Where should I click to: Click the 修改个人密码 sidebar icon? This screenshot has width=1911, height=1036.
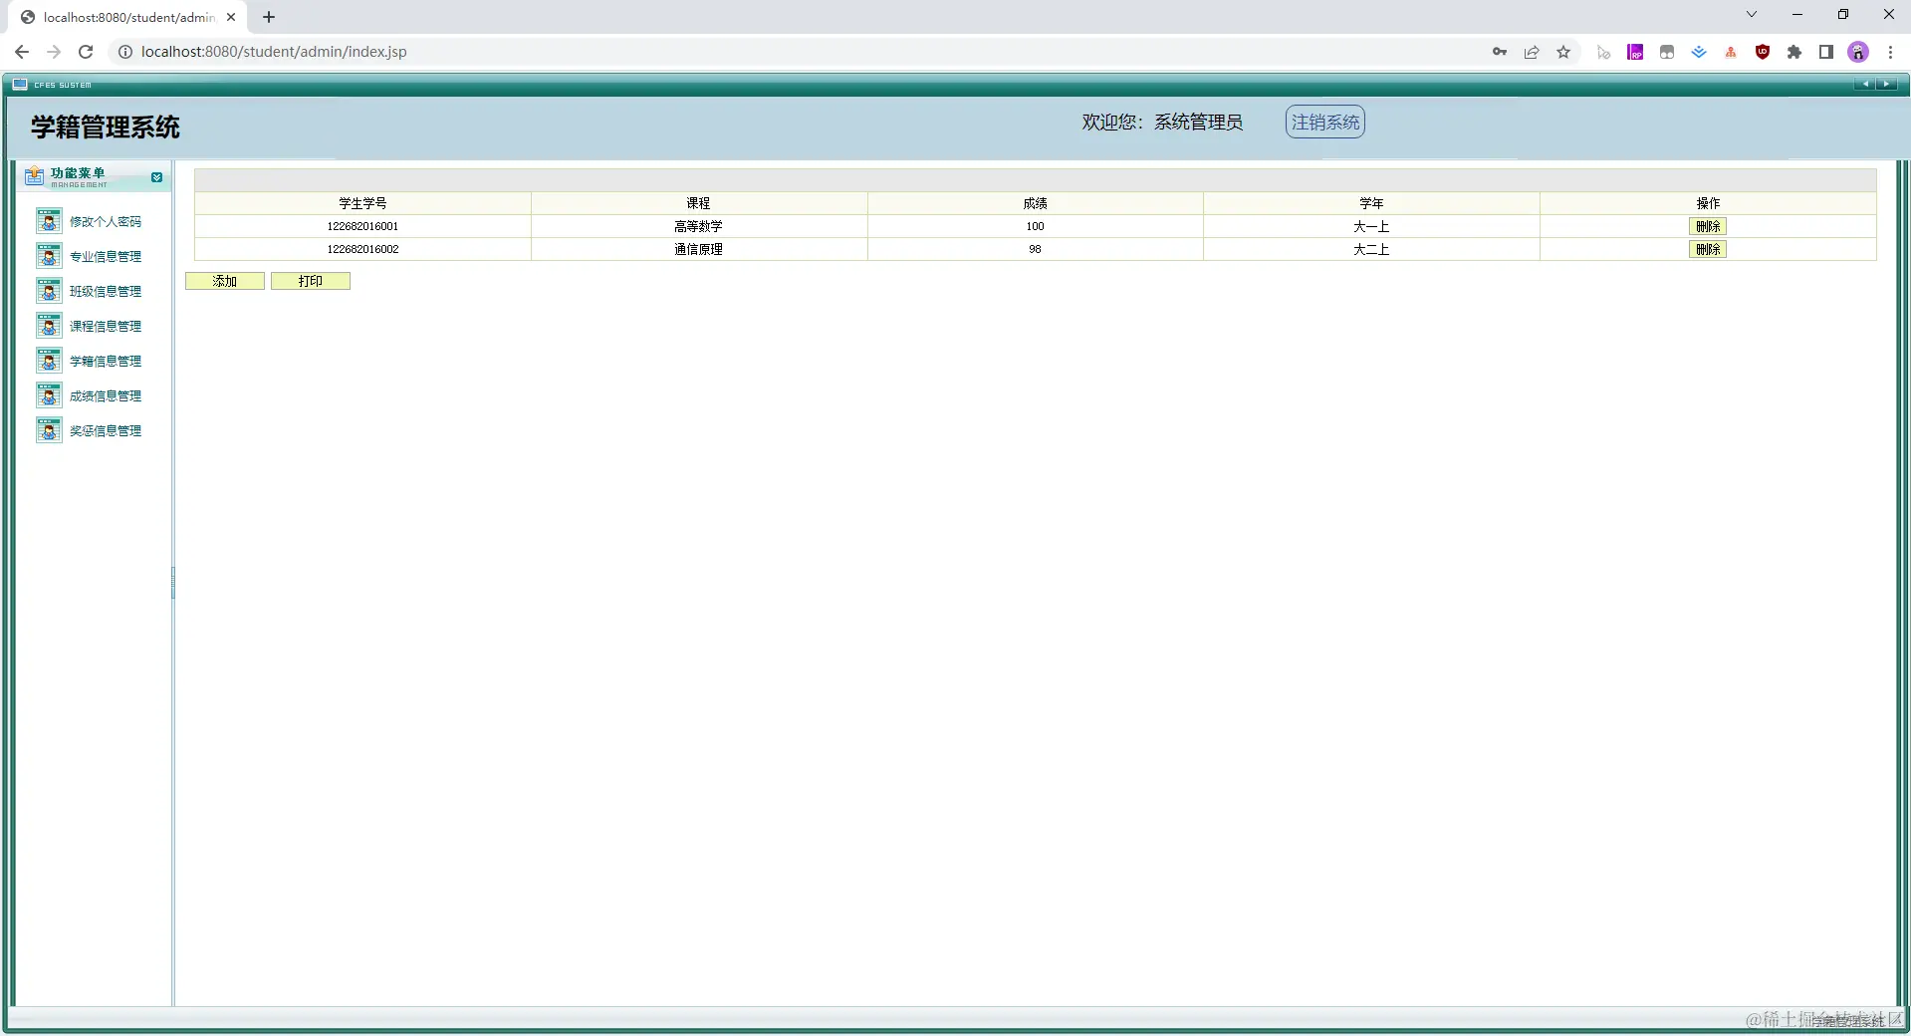pyautogui.click(x=49, y=221)
